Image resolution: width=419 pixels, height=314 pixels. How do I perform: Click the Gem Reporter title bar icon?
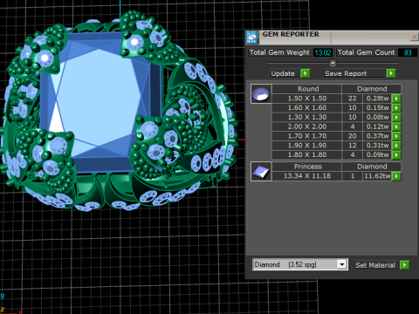[x=251, y=38]
